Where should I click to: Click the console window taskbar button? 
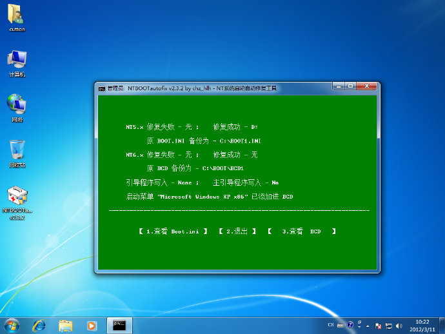coord(119,326)
